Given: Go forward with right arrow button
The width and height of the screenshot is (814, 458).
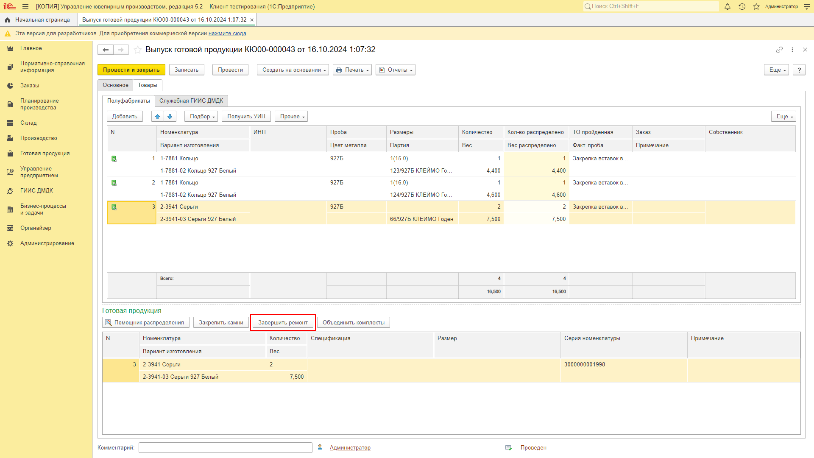Looking at the screenshot, I should tap(121, 50).
